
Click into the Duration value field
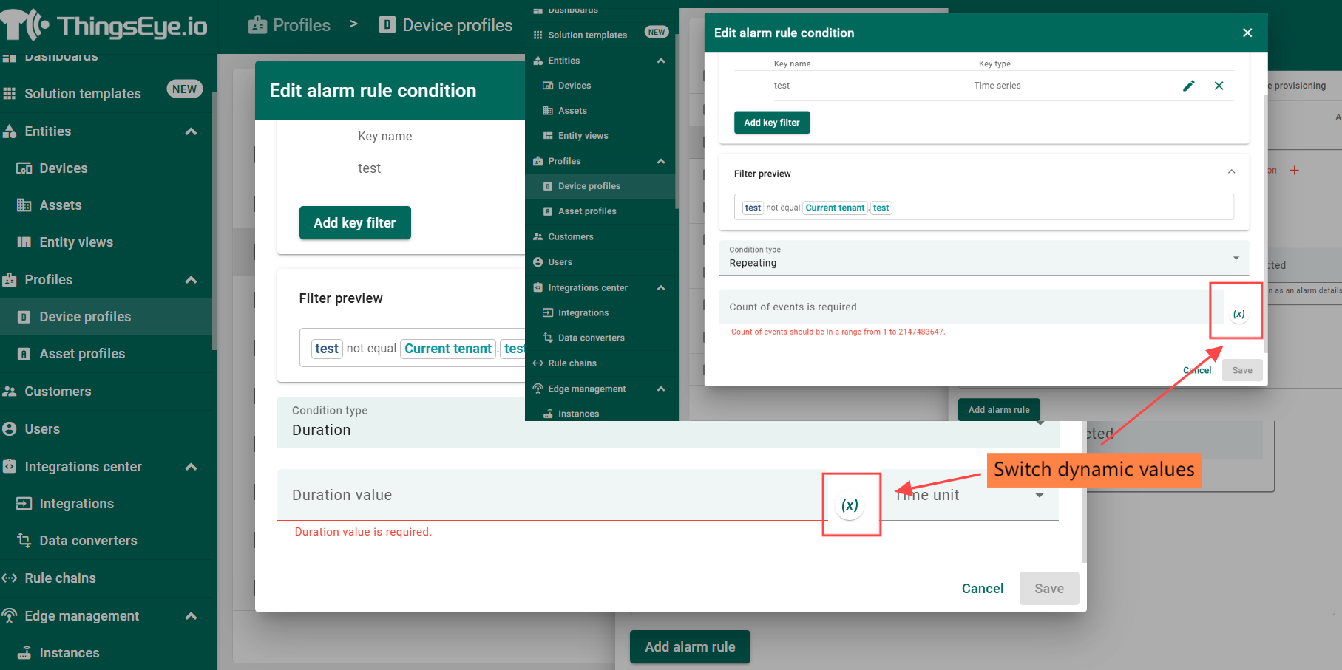pyautogui.click(x=547, y=495)
